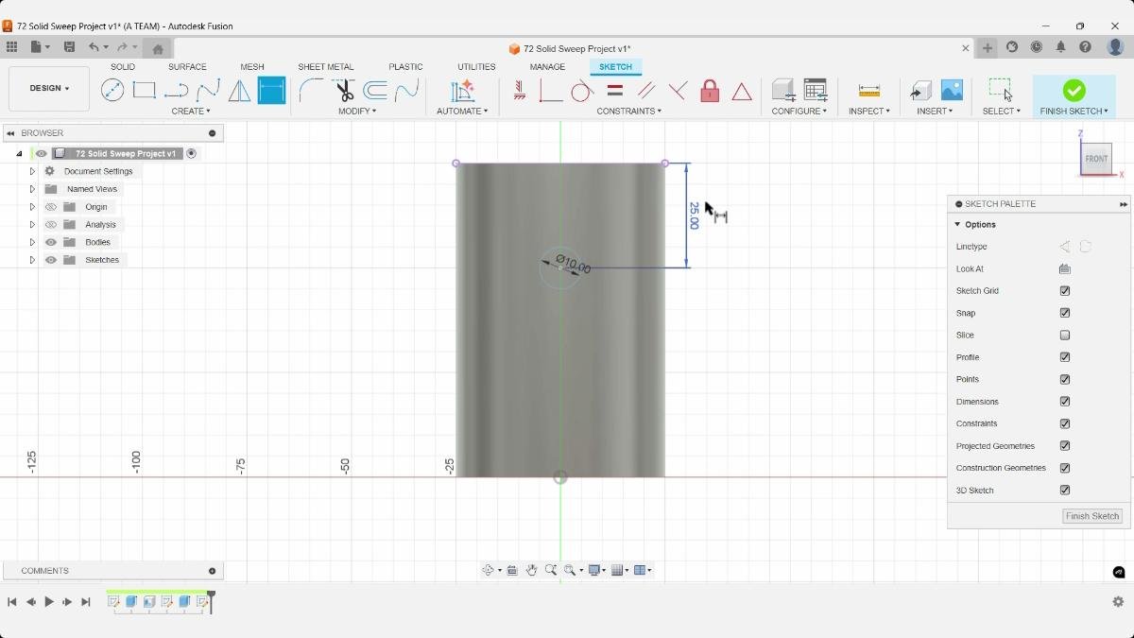Switch to the UTILITIES tab
1134x638 pixels.
[x=476, y=67]
